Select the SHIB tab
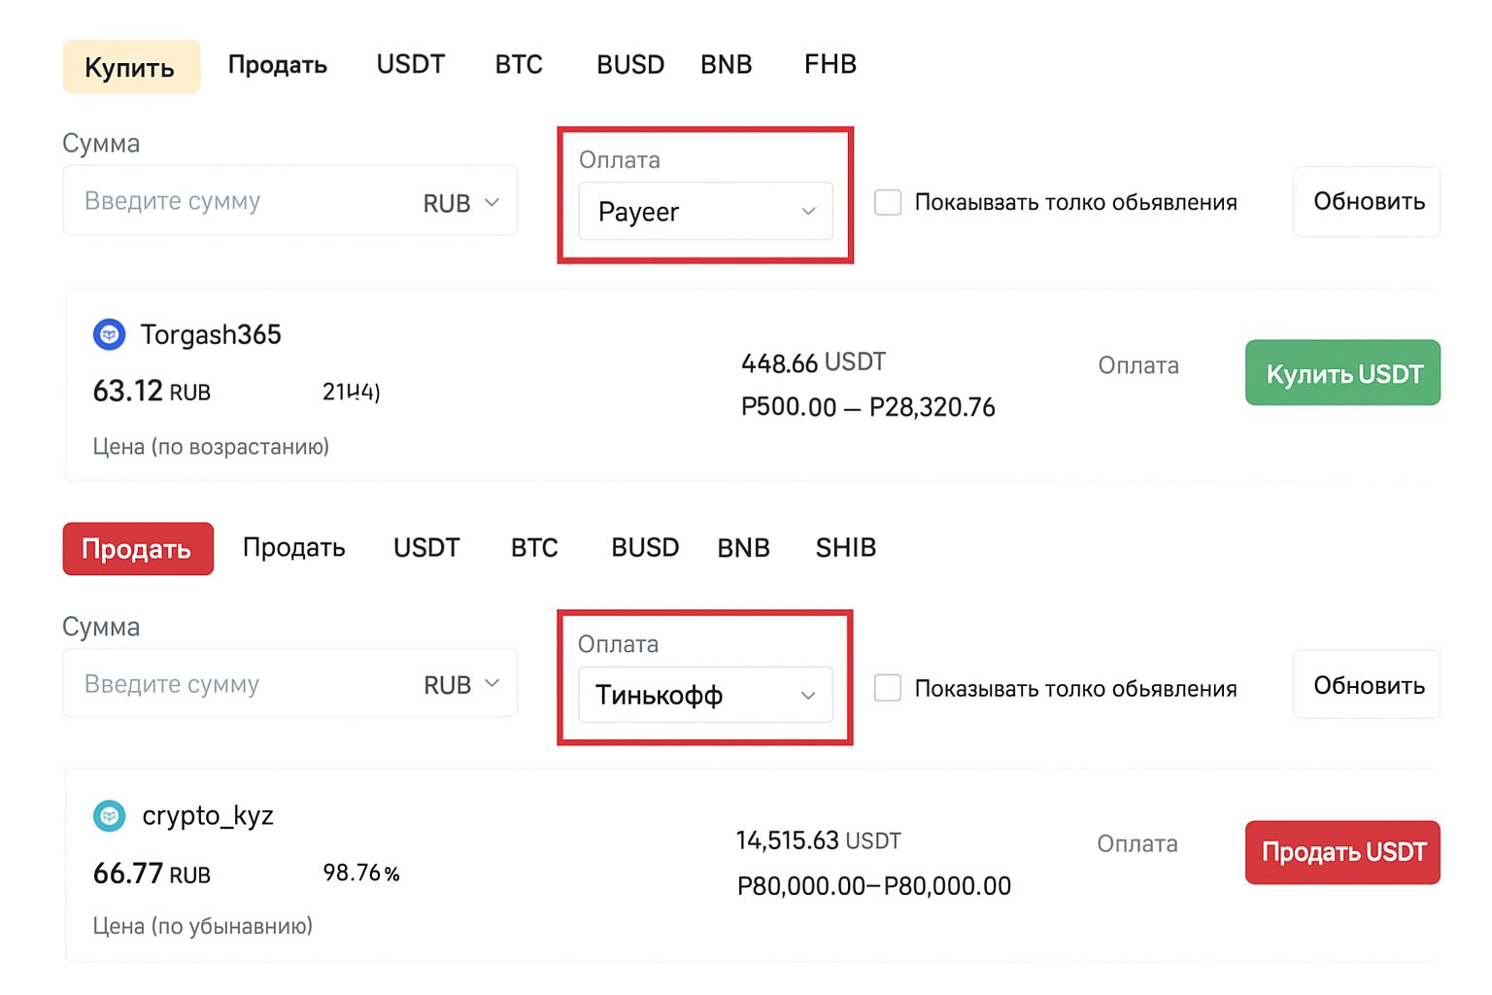The height and width of the screenshot is (995, 1492). click(x=844, y=548)
